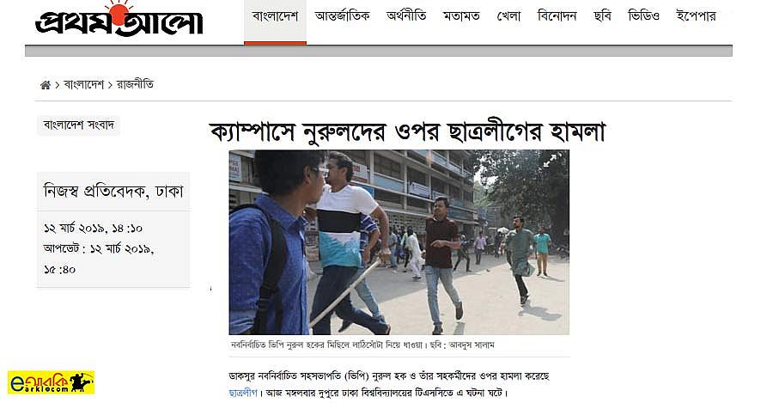This screenshot has width=773, height=403.
Task: Click the নিজস্ব প্রতিবেদক, ঢাকা author box
Action: click(113, 192)
